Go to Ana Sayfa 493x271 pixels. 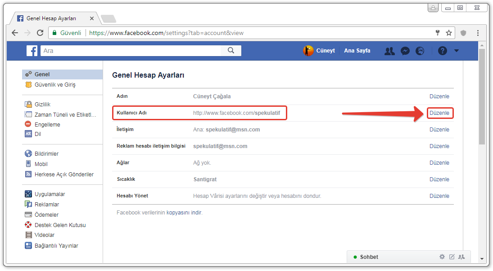tap(357, 51)
